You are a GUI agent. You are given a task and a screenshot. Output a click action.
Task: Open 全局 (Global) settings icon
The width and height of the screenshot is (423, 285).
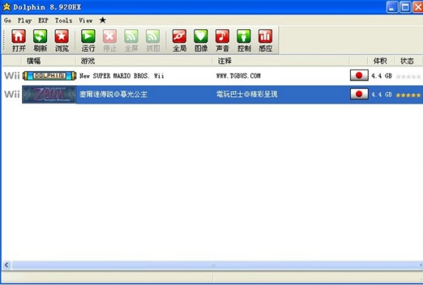[179, 36]
